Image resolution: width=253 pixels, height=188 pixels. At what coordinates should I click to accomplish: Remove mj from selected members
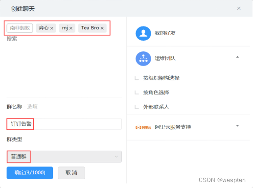pyautogui.click(x=71, y=28)
